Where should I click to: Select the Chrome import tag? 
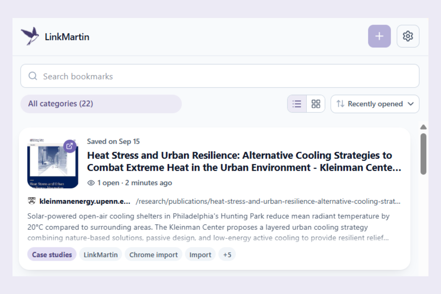click(x=154, y=254)
